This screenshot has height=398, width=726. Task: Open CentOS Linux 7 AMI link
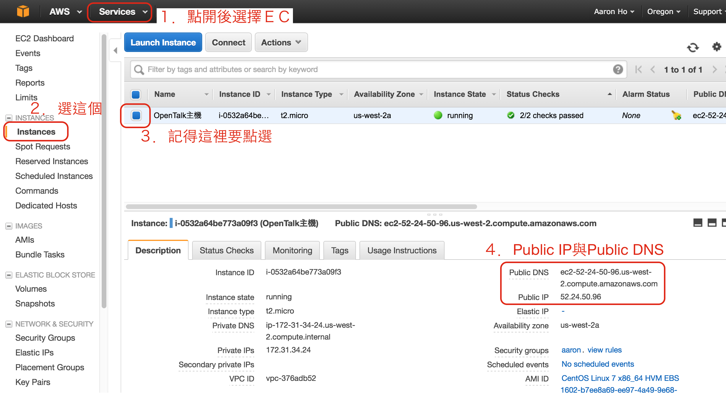620,384
